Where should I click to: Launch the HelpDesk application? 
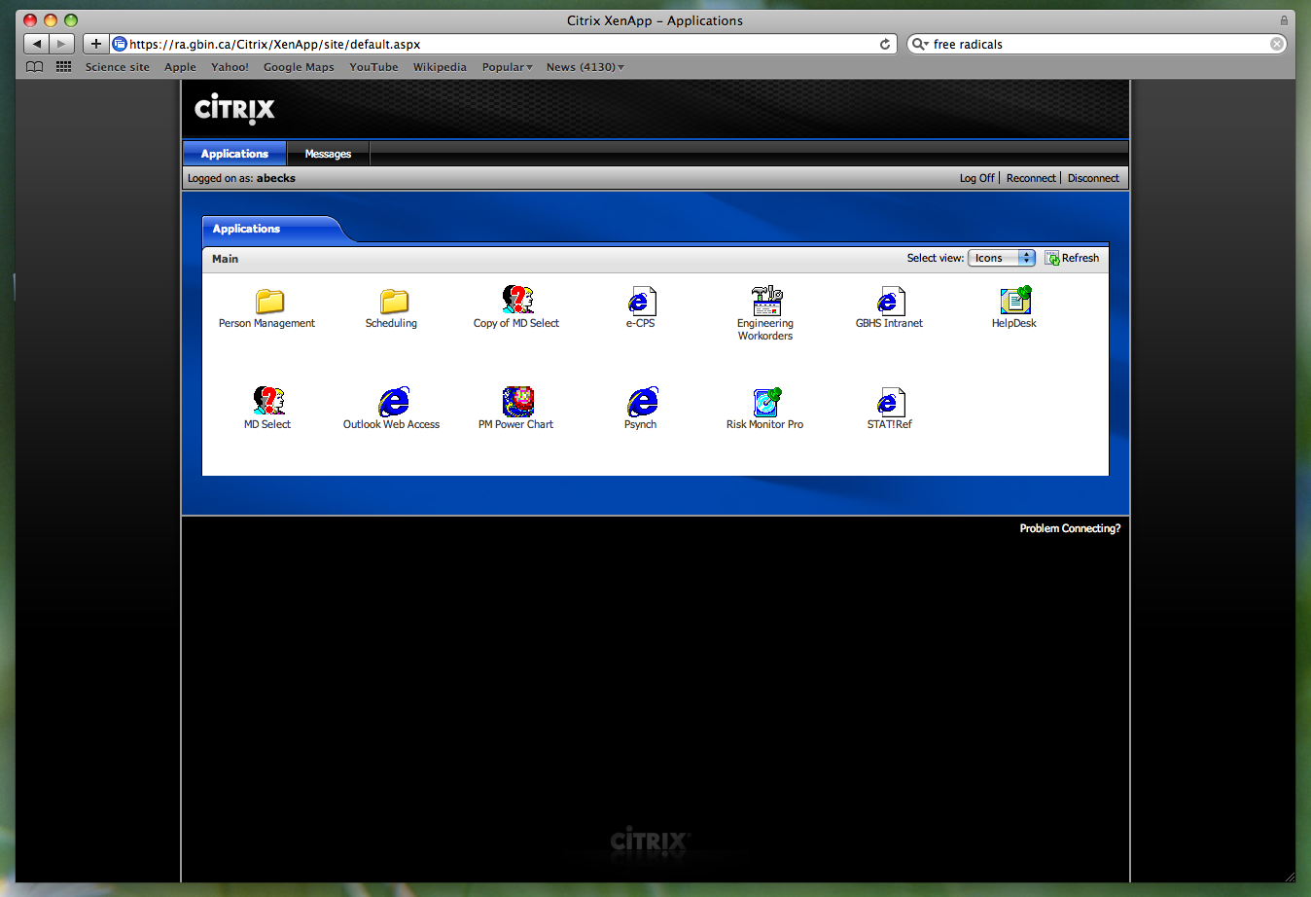point(1013,302)
